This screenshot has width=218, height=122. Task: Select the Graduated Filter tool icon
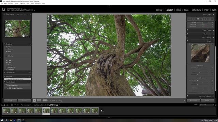pos(202,19)
